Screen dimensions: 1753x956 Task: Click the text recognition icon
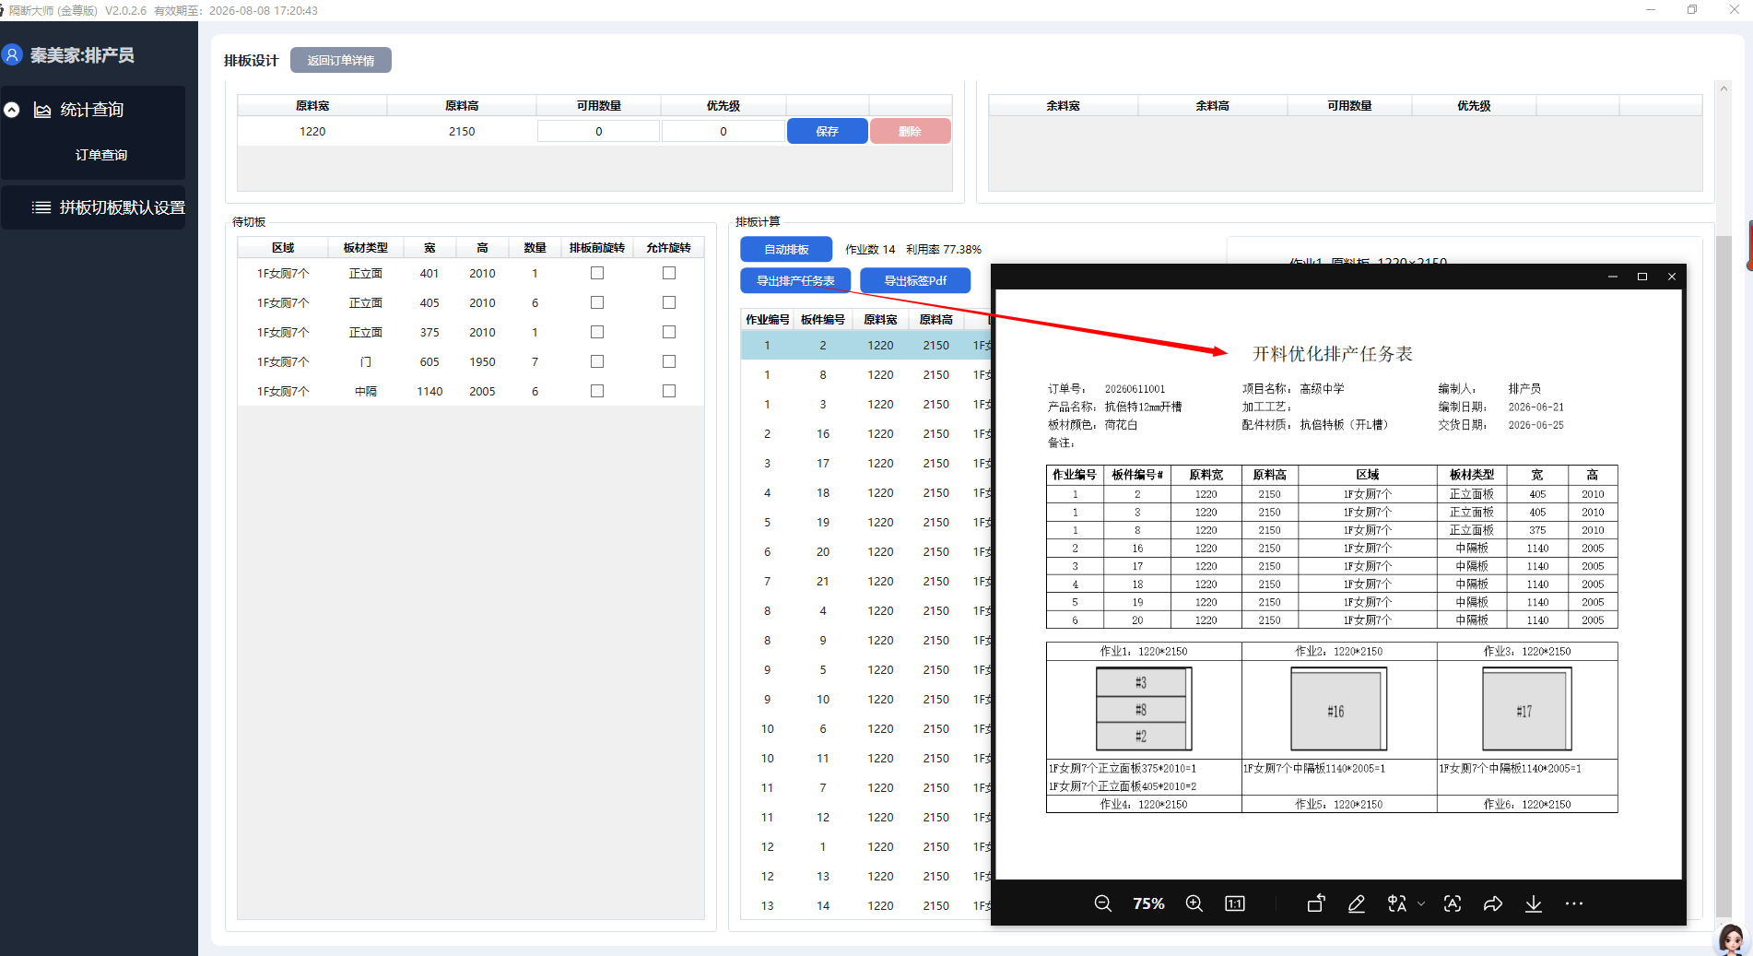pyautogui.click(x=1453, y=903)
